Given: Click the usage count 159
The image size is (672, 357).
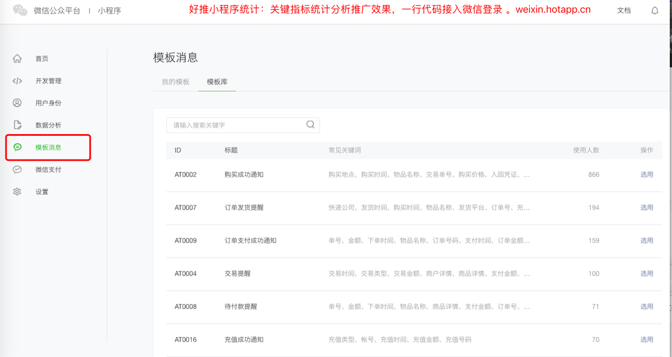Looking at the screenshot, I should pyautogui.click(x=594, y=241).
